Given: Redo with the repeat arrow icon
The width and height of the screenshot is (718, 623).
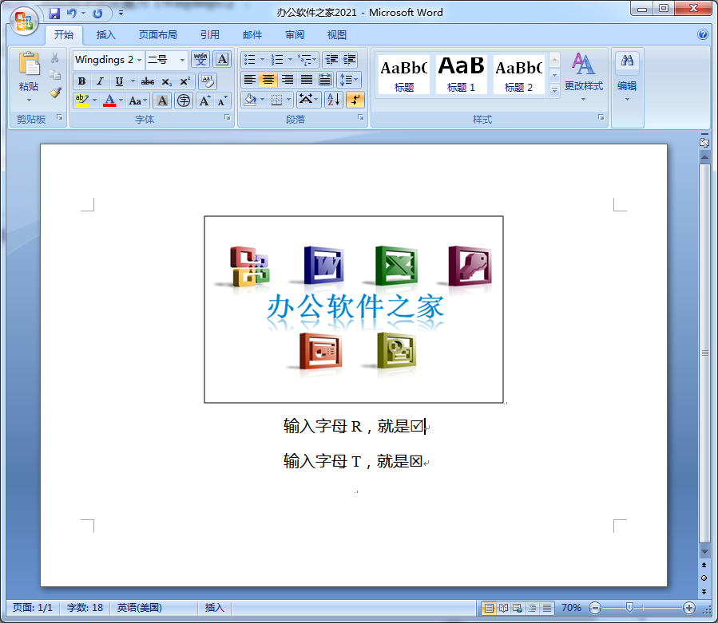Looking at the screenshot, I should [97, 14].
